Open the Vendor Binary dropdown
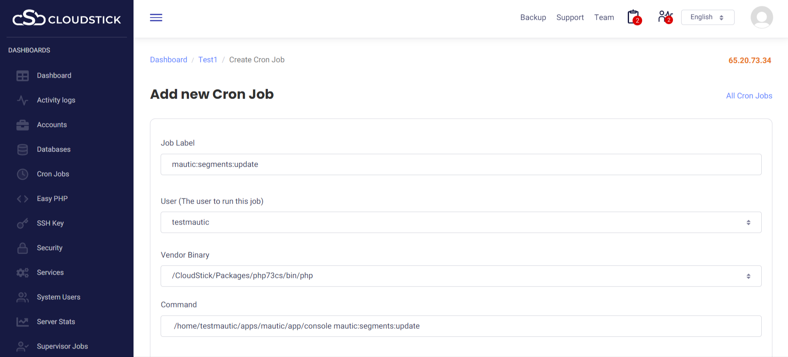 461,276
